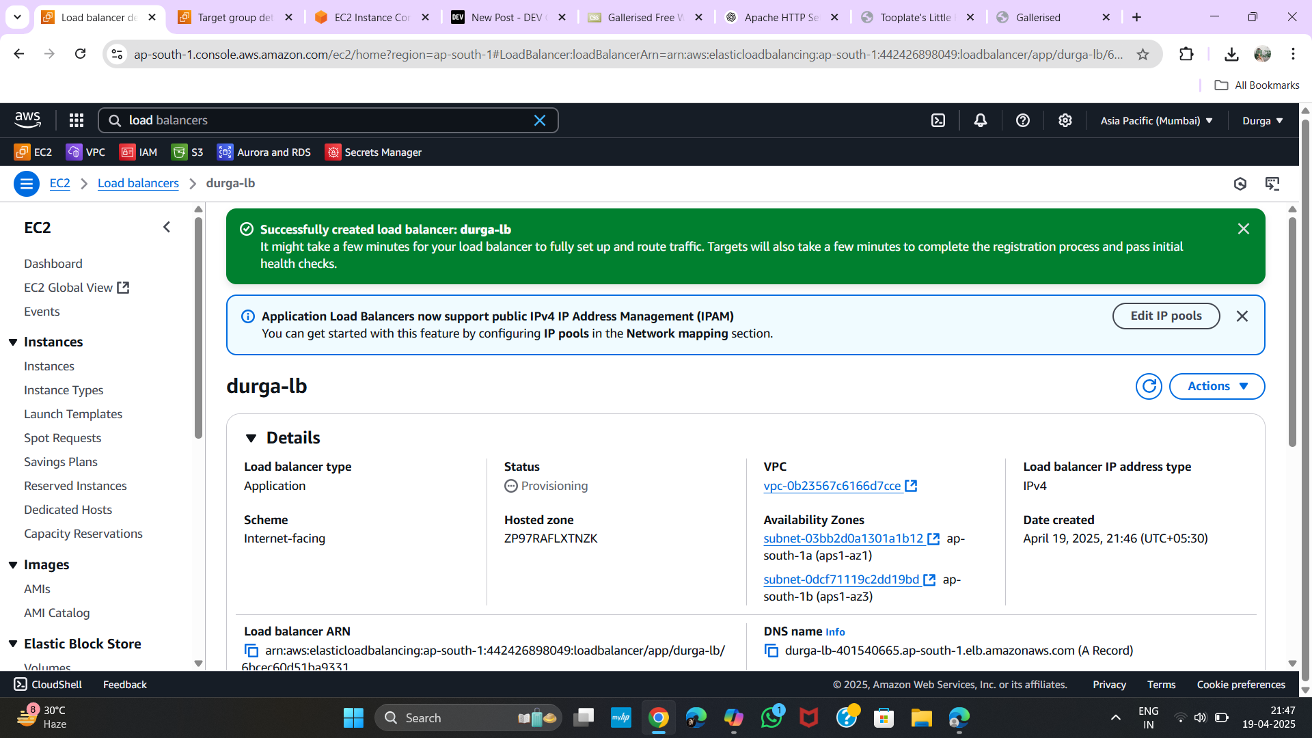Image resolution: width=1312 pixels, height=738 pixels.
Task: Open the site information icon in address bar
Action: tap(118, 54)
